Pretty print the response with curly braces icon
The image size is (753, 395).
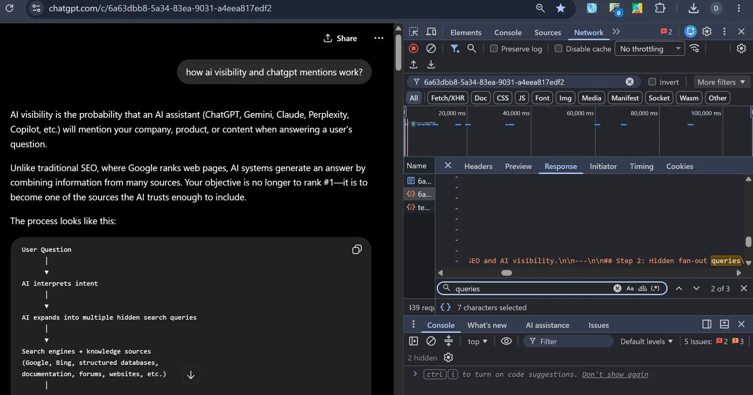click(445, 307)
